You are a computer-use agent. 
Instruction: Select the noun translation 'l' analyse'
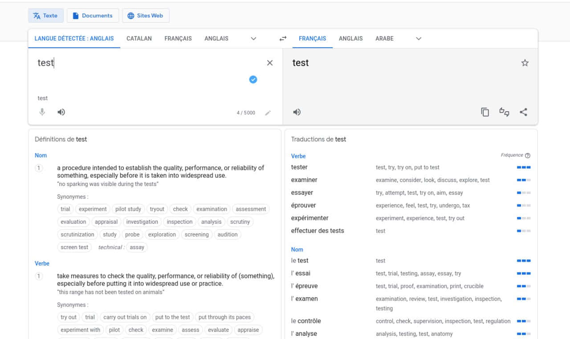[304, 334]
